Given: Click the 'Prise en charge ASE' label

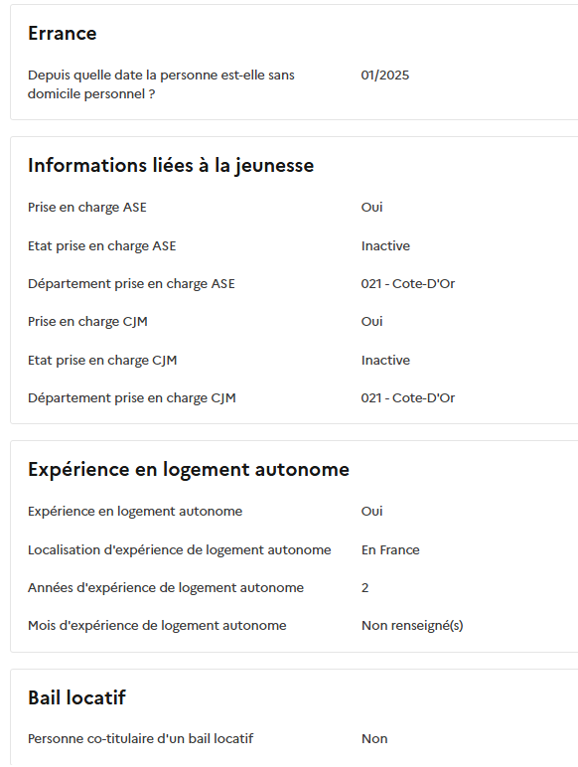Looking at the screenshot, I should coord(87,208).
